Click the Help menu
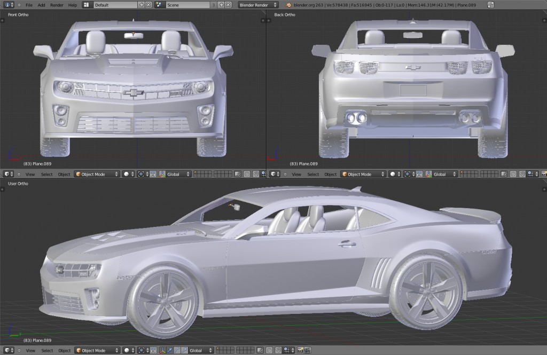 click(x=73, y=5)
